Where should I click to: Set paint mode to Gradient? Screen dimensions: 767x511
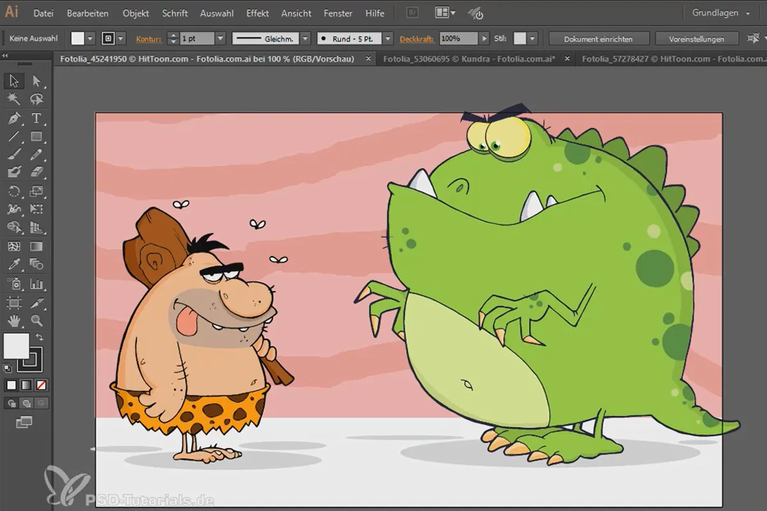26,385
